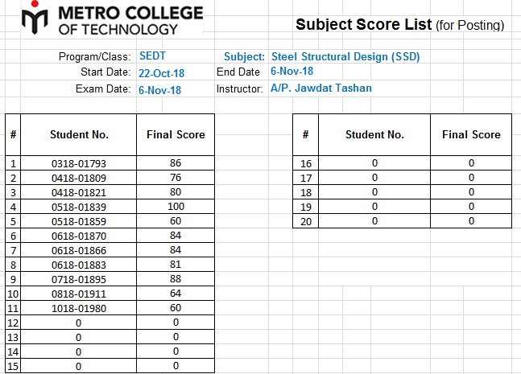The width and height of the screenshot is (521, 374).
Task: Click the 'Exam Date:' label
Action: tap(103, 89)
